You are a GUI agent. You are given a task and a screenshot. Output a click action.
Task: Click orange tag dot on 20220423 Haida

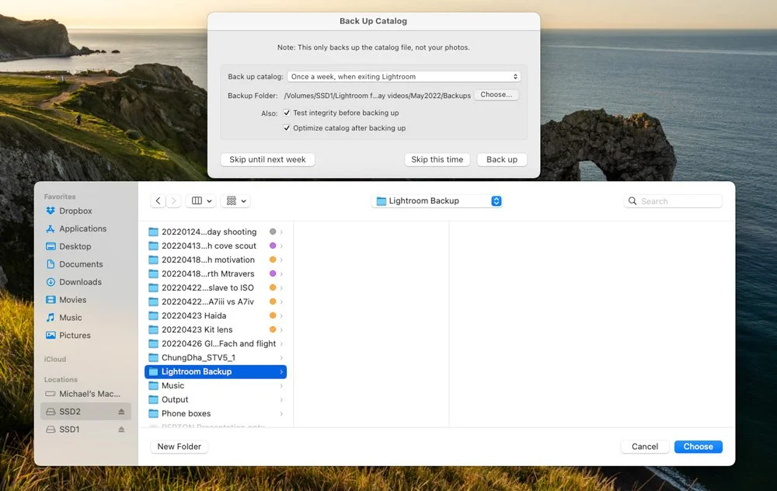273,315
